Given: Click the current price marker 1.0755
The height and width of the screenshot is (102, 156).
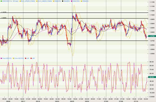Looking at the screenshot, I should click(152, 36).
